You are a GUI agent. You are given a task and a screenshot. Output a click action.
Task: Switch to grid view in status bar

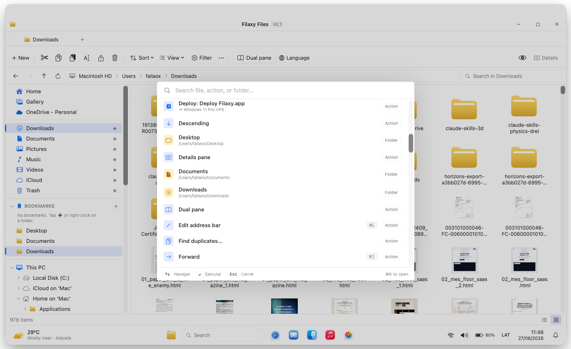click(x=556, y=320)
